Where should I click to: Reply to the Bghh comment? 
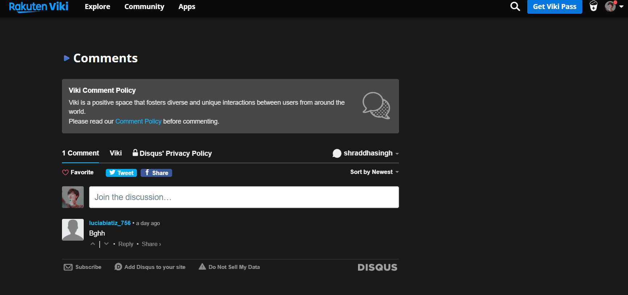tap(126, 244)
